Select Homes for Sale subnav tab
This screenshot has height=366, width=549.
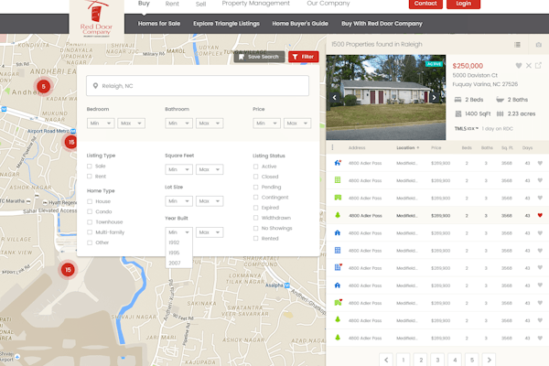(159, 24)
